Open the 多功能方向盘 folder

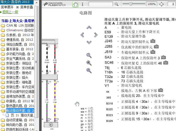(x=17, y=54)
